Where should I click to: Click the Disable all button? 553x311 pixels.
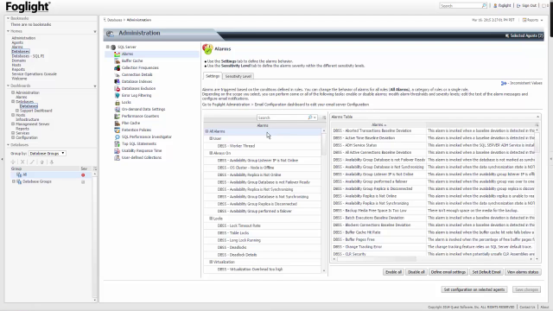pos(416,272)
